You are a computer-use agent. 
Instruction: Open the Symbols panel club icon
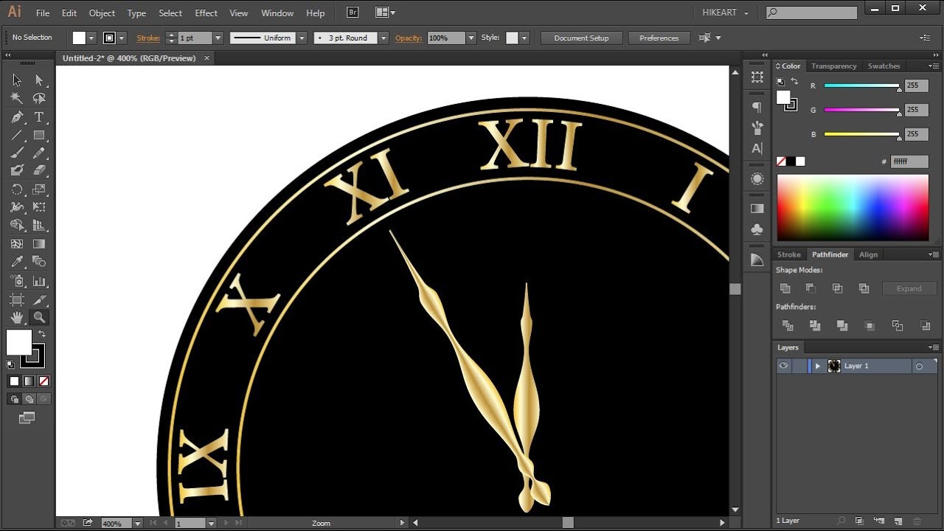(757, 229)
